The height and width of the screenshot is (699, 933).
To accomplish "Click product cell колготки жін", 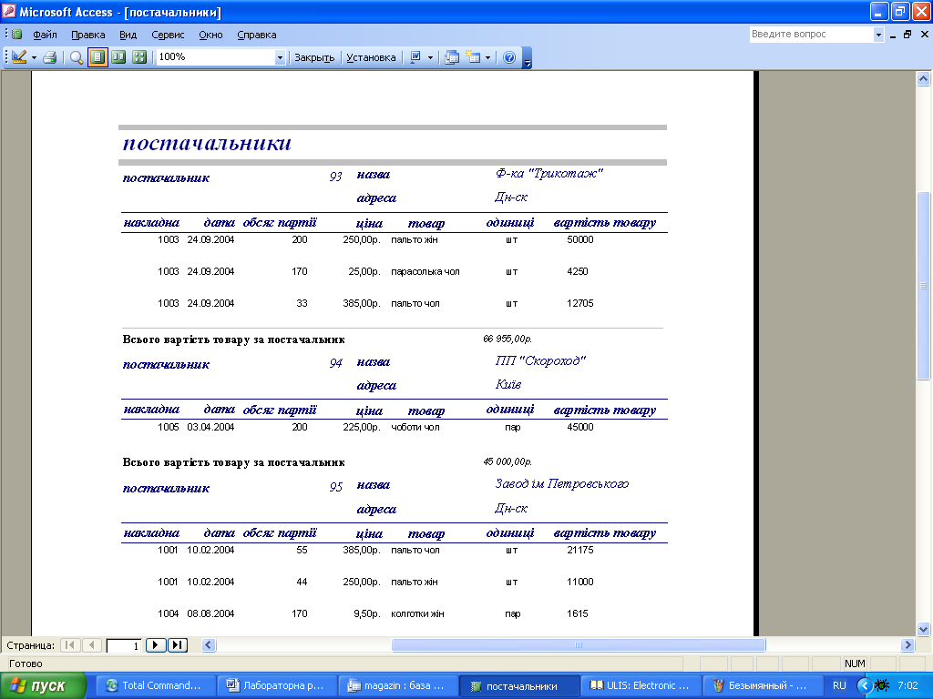I will click(417, 614).
